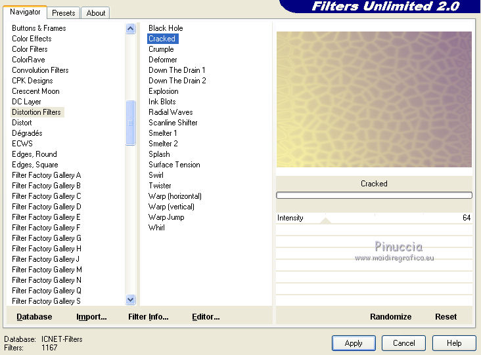
Task: Select Color Filters category
Action: pyautogui.click(x=30, y=49)
